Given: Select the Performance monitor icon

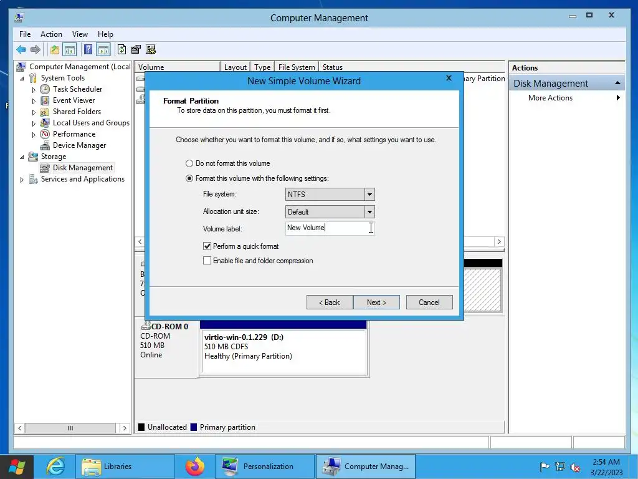Looking at the screenshot, I should pyautogui.click(x=45, y=134).
